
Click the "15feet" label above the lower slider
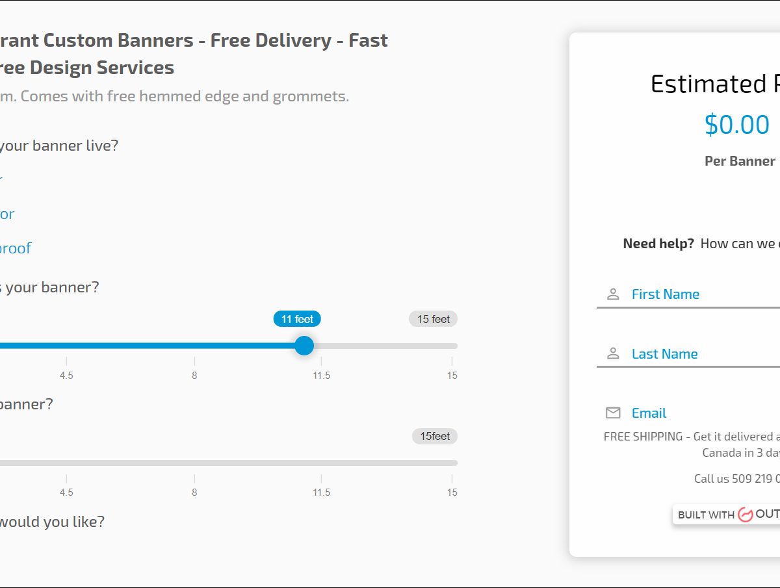(x=435, y=436)
